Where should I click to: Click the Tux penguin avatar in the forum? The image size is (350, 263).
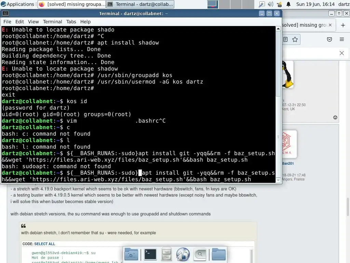287,75
